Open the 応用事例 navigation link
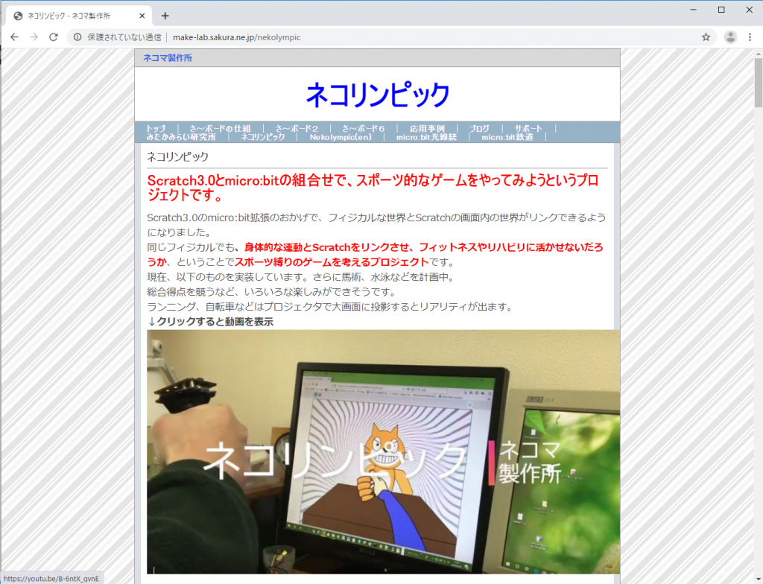This screenshot has height=584, width=763. tap(427, 128)
